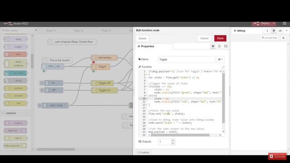The height and width of the screenshot is (163, 290).
Task: Open the main hamburger menu
Action: (285, 23)
